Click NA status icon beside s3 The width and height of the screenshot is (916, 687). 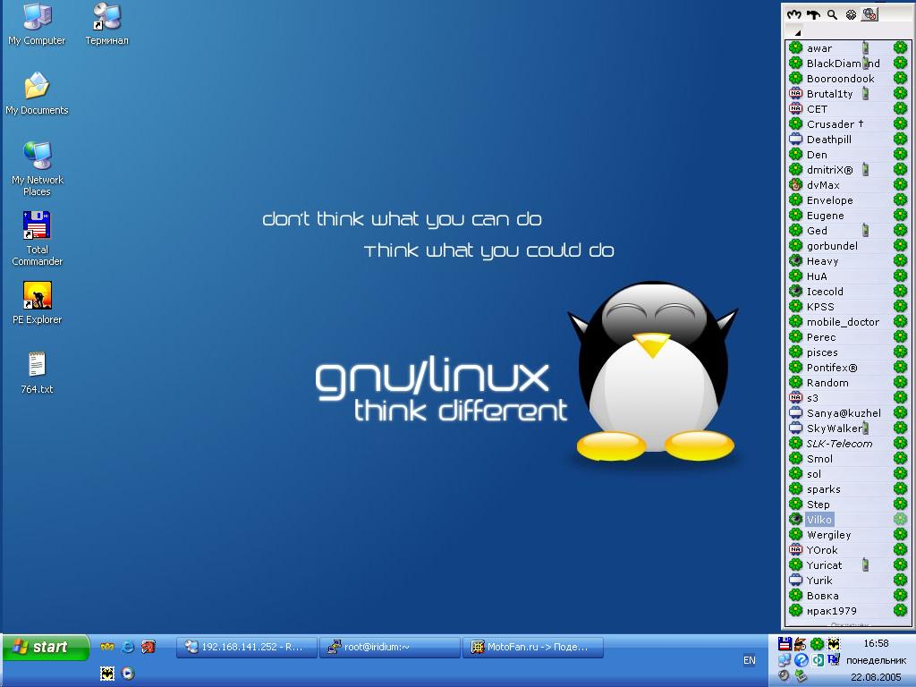point(795,397)
